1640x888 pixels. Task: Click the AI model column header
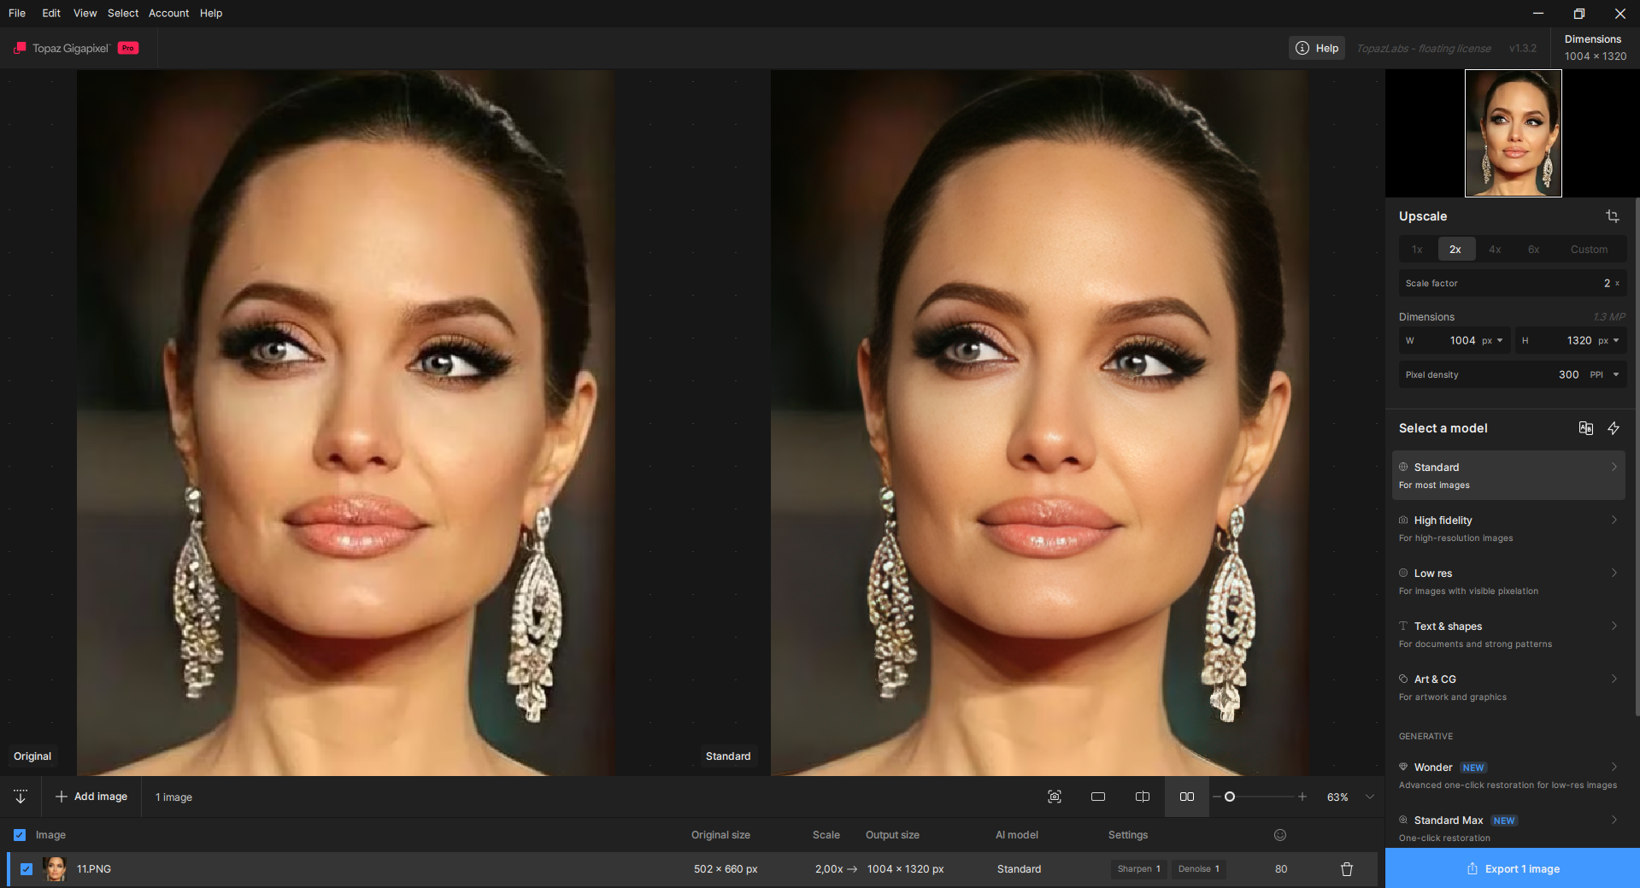pyautogui.click(x=1017, y=835)
